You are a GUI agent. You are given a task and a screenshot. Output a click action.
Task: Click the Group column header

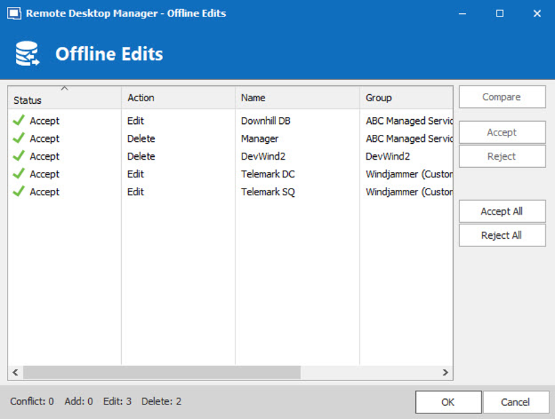click(406, 98)
